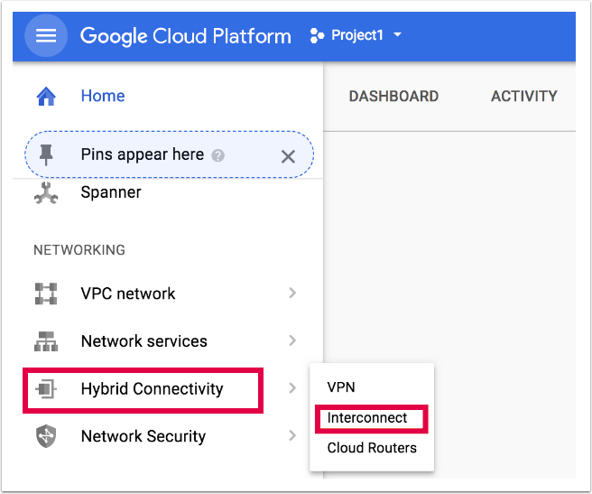The image size is (592, 494).
Task: Choose Cloud Routers in the submenu
Action: (372, 448)
